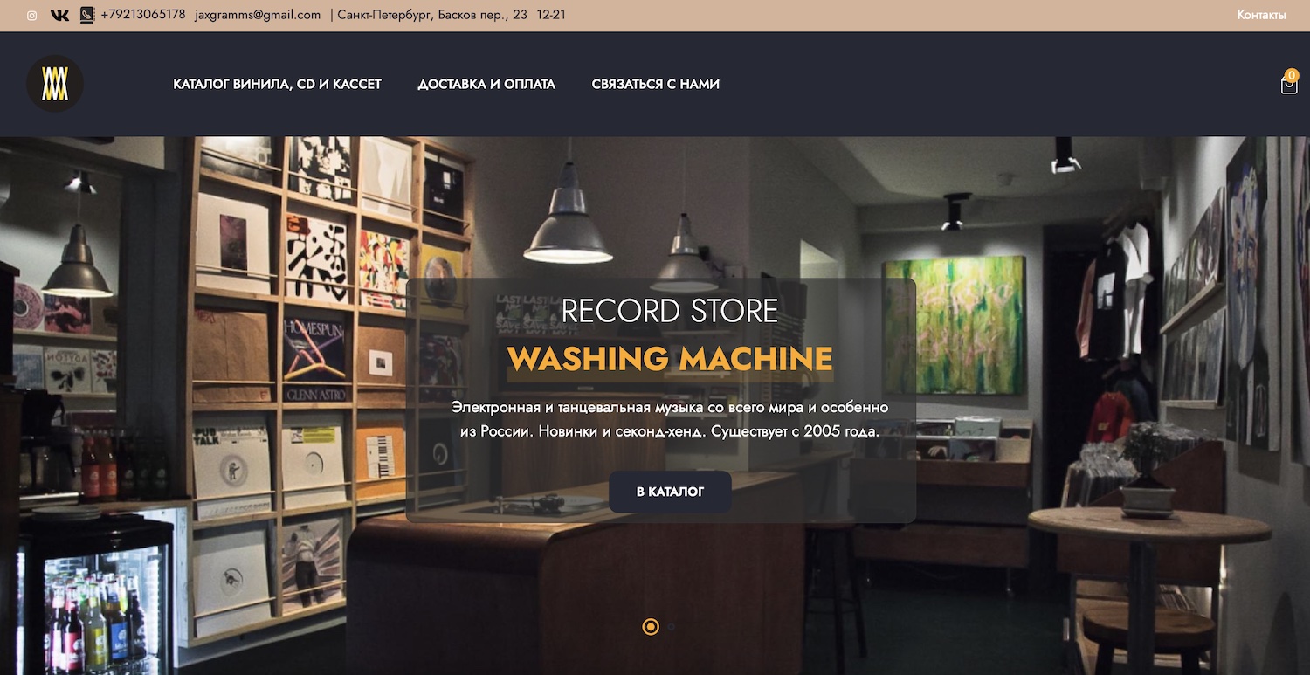Open Каталог винила, CD и кассет menu
The width and height of the screenshot is (1310, 675).
point(278,84)
